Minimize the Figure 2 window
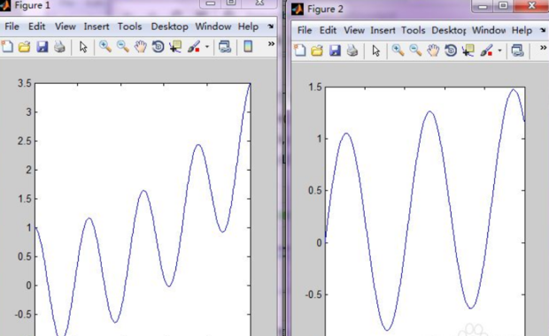 pos(483,6)
